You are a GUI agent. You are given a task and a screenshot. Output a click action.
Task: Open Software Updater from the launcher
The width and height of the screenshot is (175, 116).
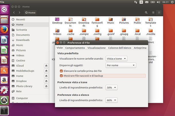click(4, 100)
